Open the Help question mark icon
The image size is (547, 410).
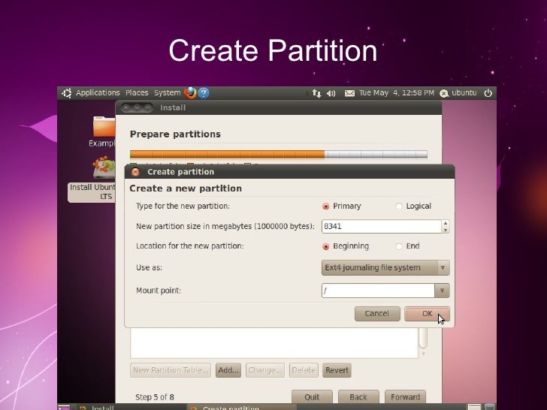[204, 93]
